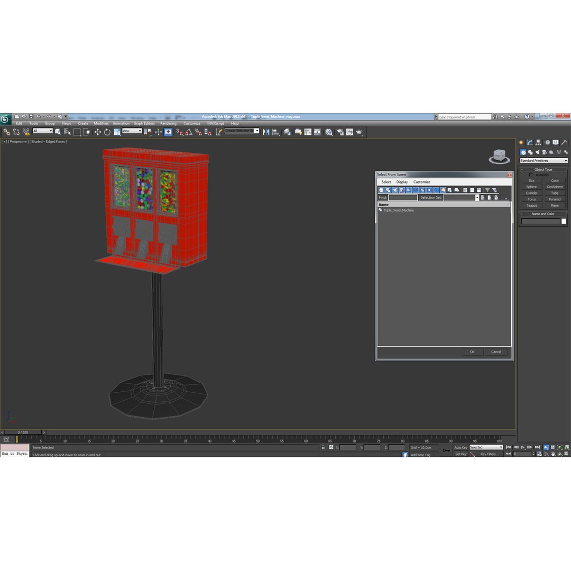Open Select by Name tool

coord(67,132)
